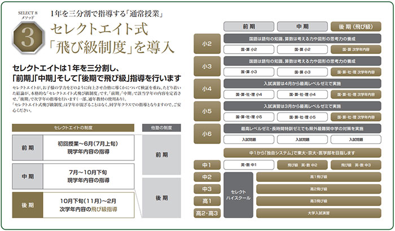Click 中期 cell in セレクトエイトの制度 table

tap(28, 176)
